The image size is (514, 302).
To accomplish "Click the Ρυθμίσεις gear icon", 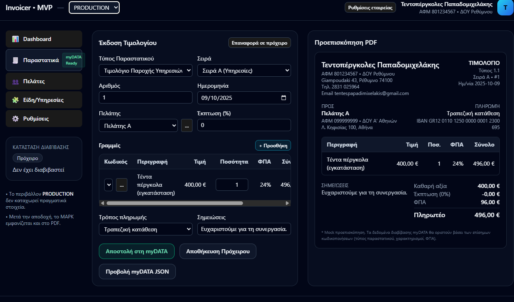I will pyautogui.click(x=15, y=119).
